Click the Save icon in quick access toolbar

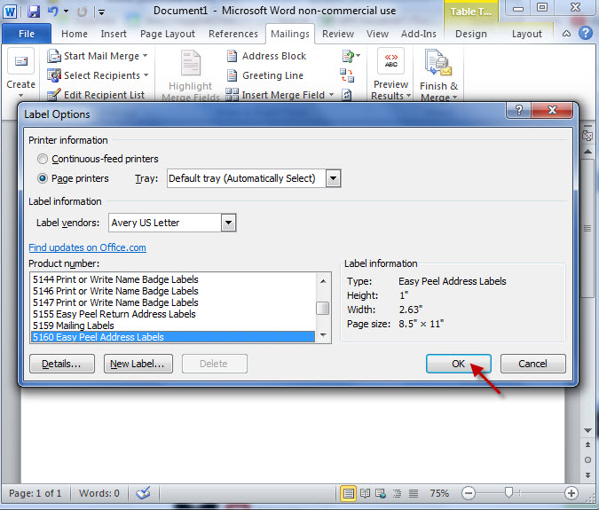point(34,11)
